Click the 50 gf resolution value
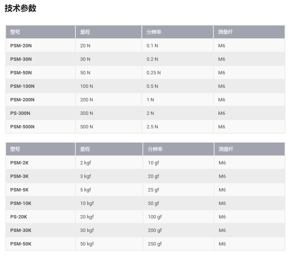The width and height of the screenshot is (294, 256). point(153,203)
